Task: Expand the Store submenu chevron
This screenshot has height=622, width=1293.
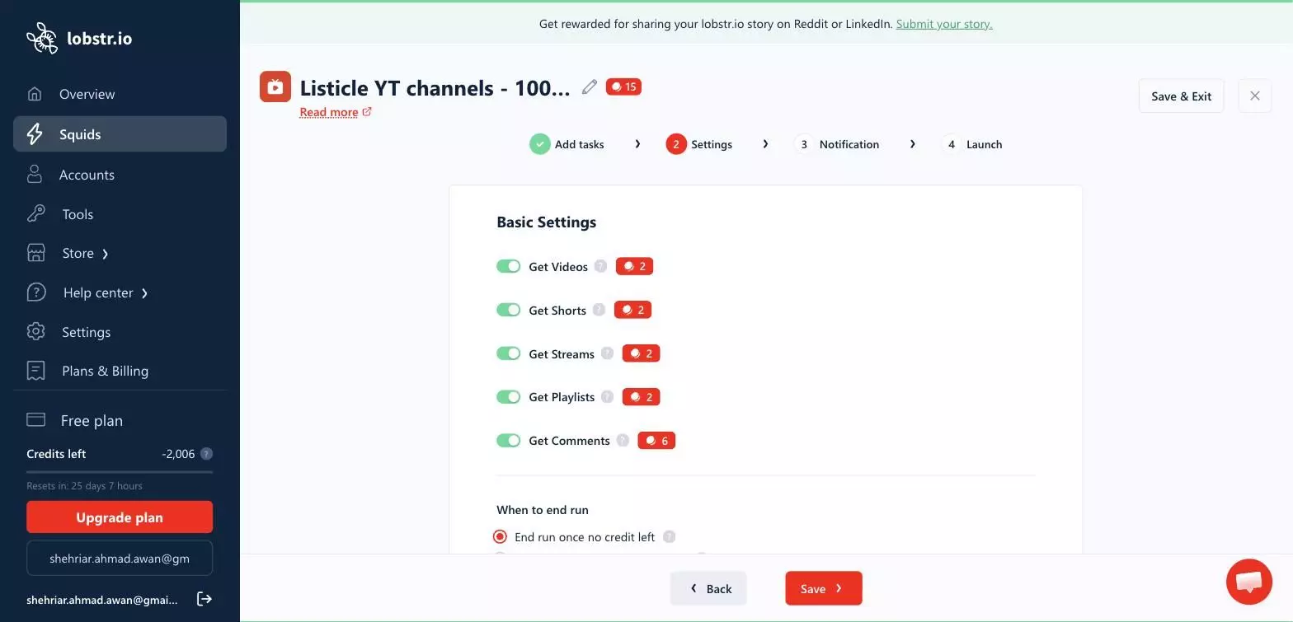Action: pyautogui.click(x=106, y=254)
